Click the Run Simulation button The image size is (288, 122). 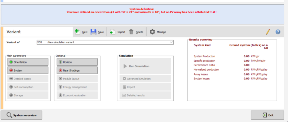click(x=145, y=66)
